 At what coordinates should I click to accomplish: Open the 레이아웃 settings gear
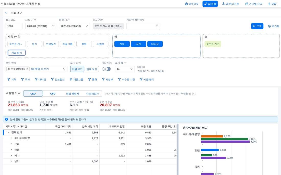192,4
